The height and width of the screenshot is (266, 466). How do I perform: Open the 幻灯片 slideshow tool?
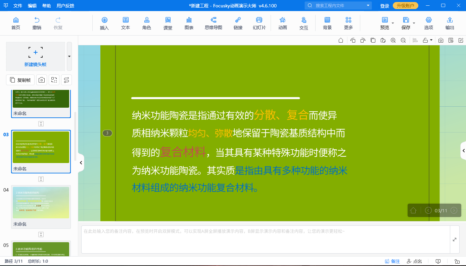tap(259, 23)
